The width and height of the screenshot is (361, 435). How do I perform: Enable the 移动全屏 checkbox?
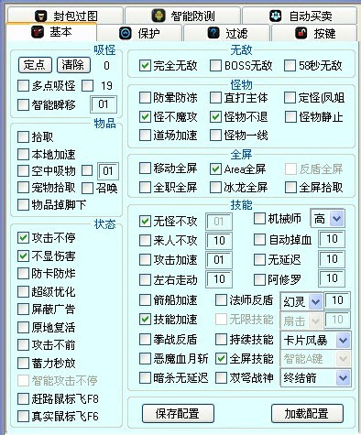(x=145, y=169)
